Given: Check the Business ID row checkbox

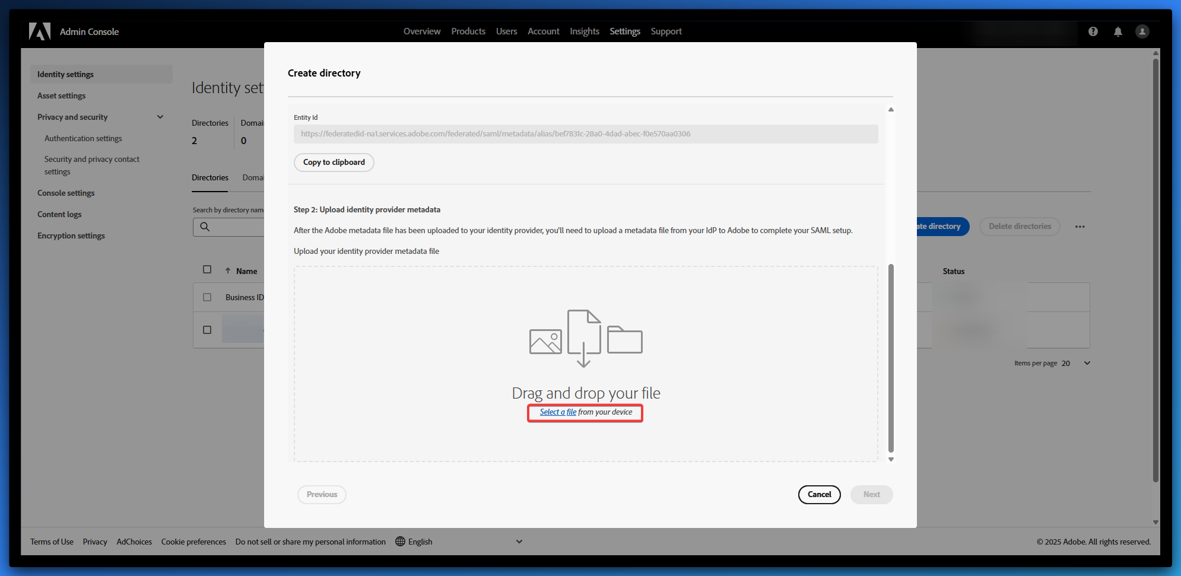Looking at the screenshot, I should (207, 297).
